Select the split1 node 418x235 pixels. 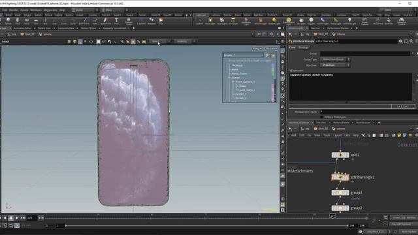tap(340, 155)
